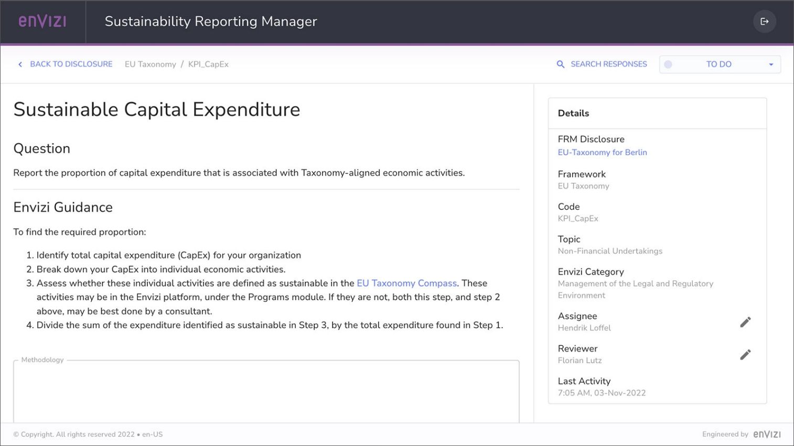
Task: Click the search magnifier icon
Action: (x=560, y=64)
